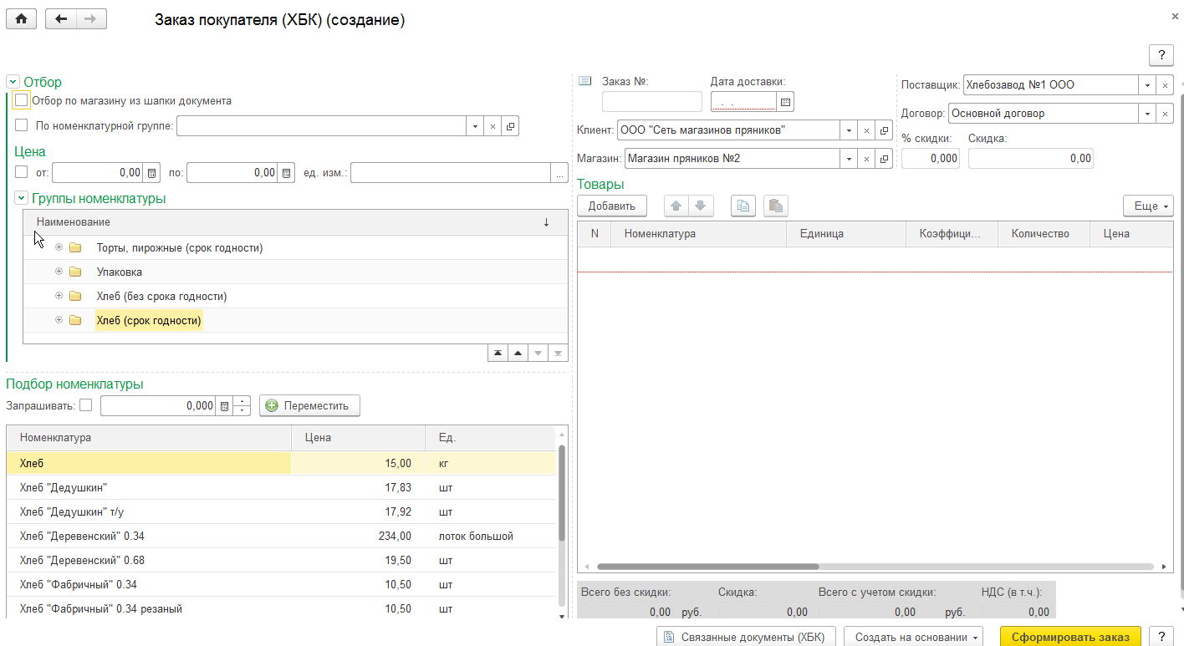This screenshot has height=646, width=1184.
Task: Open the Поставщик dropdown list
Action: pos(1147,85)
